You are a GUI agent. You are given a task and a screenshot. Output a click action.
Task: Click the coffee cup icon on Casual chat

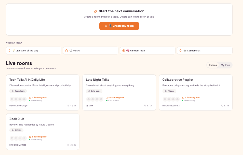coord(181,50)
